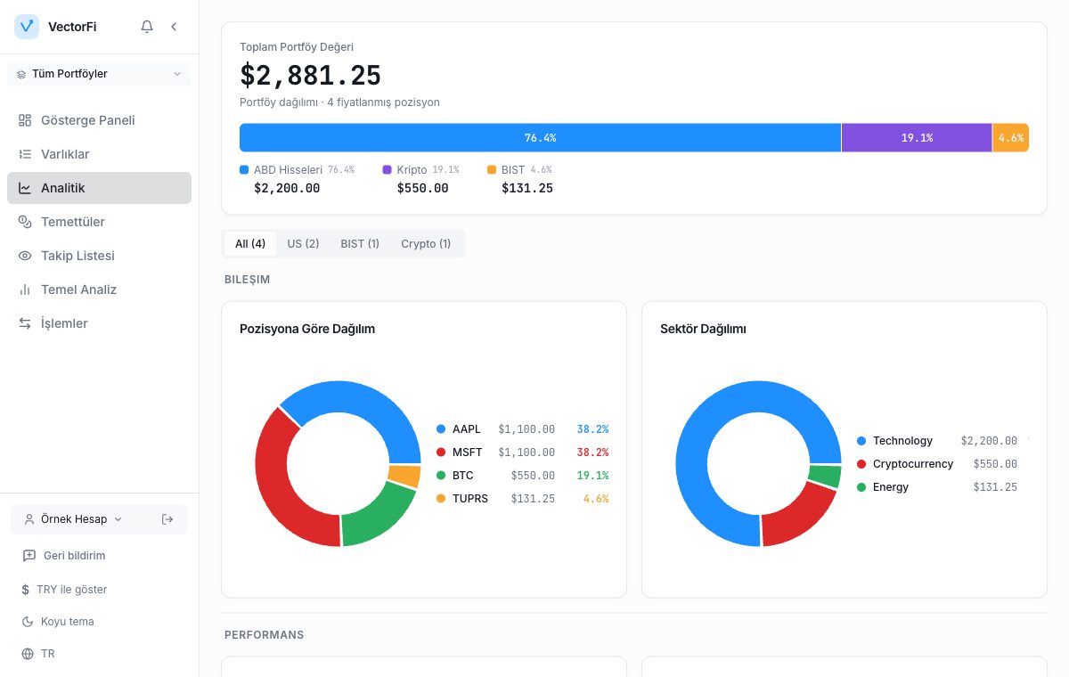This screenshot has width=1069, height=677.
Task: Click the Energy sector label
Action: [891, 487]
